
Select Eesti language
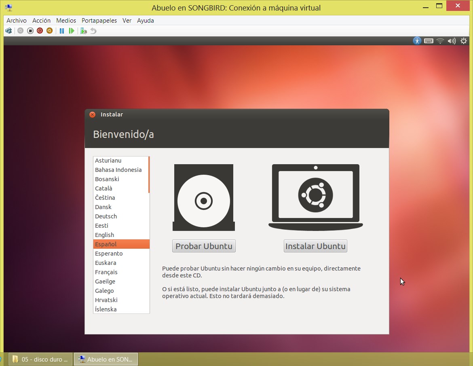[x=121, y=226]
